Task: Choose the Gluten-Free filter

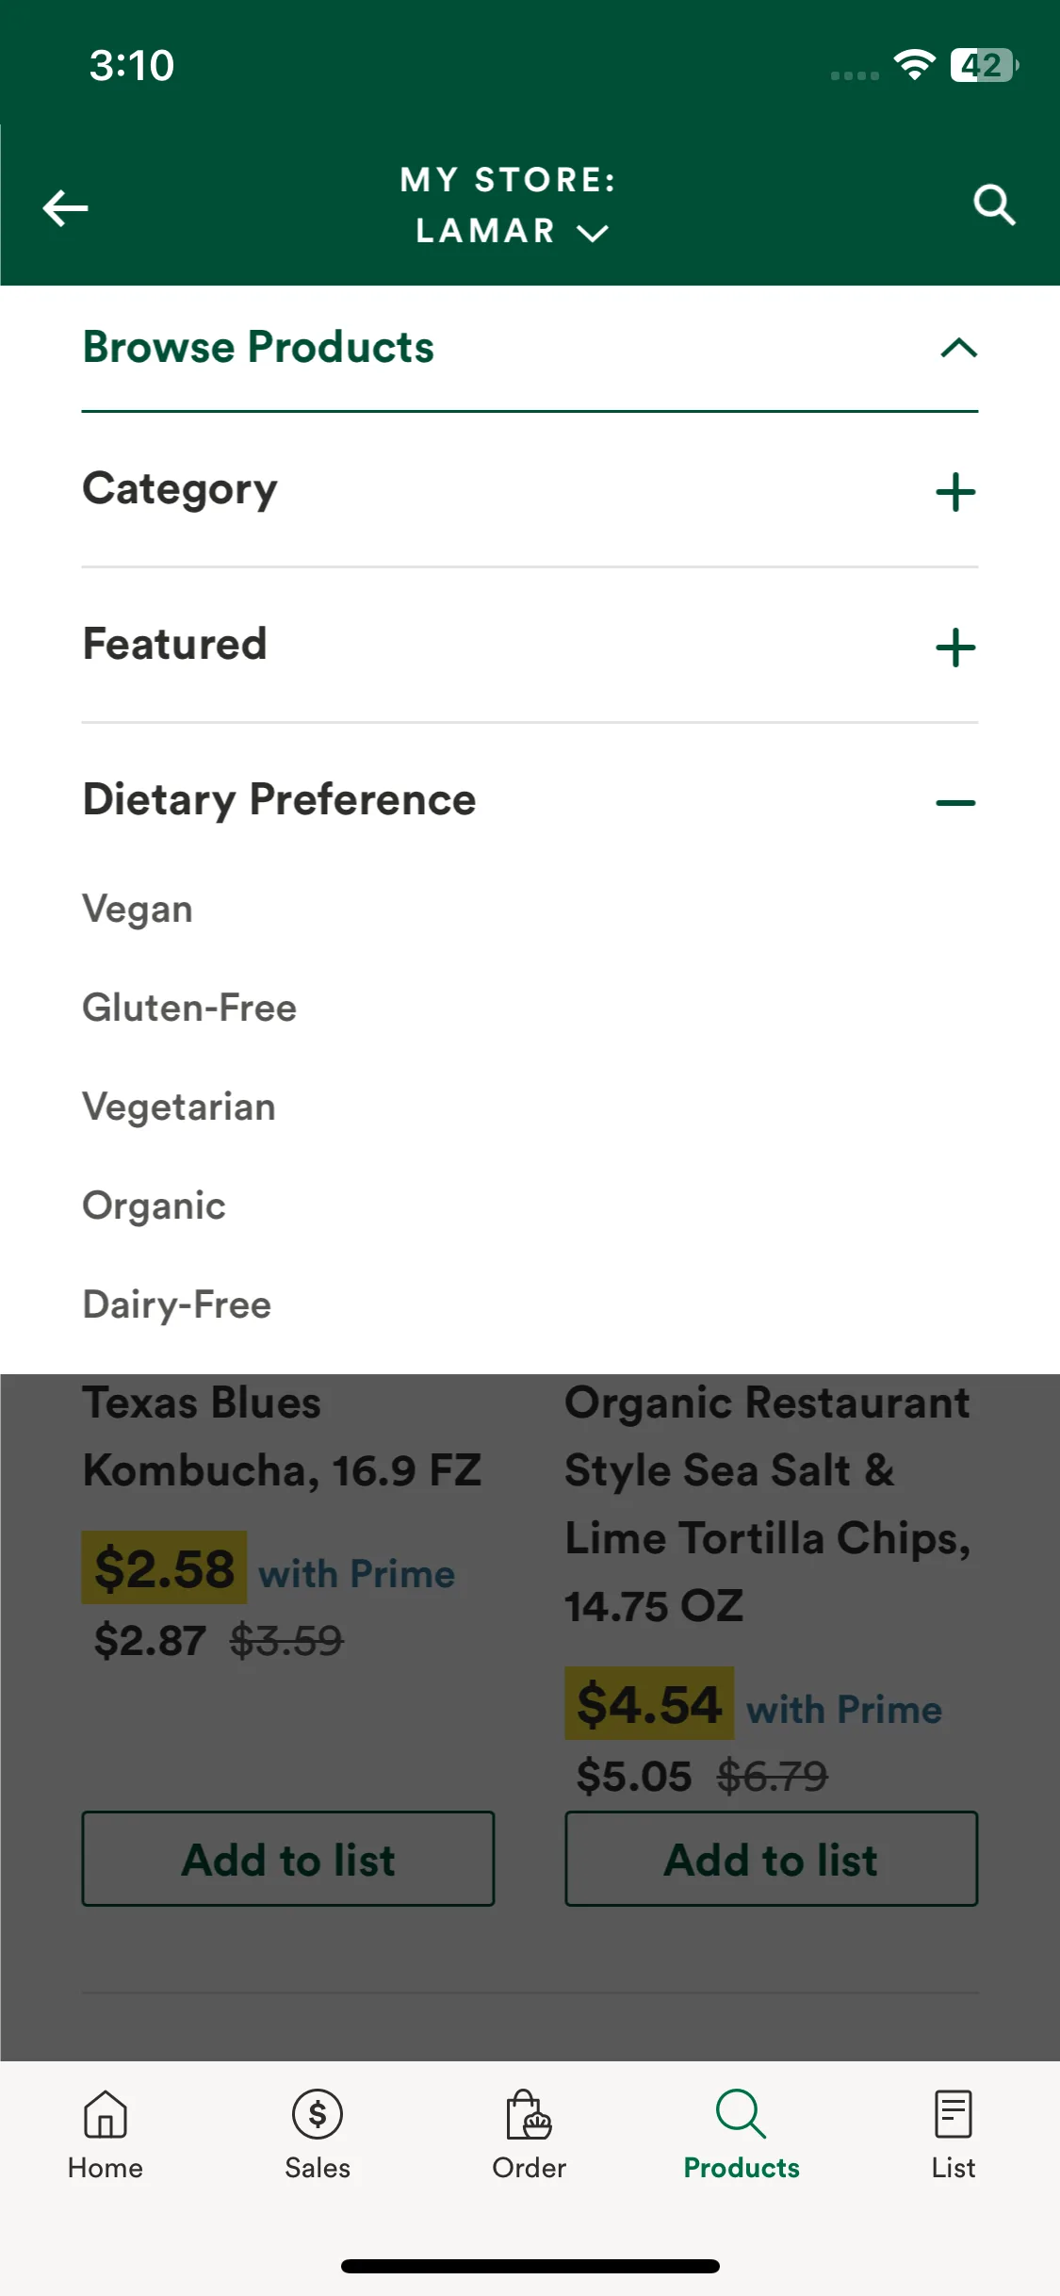Action: [x=189, y=1009]
